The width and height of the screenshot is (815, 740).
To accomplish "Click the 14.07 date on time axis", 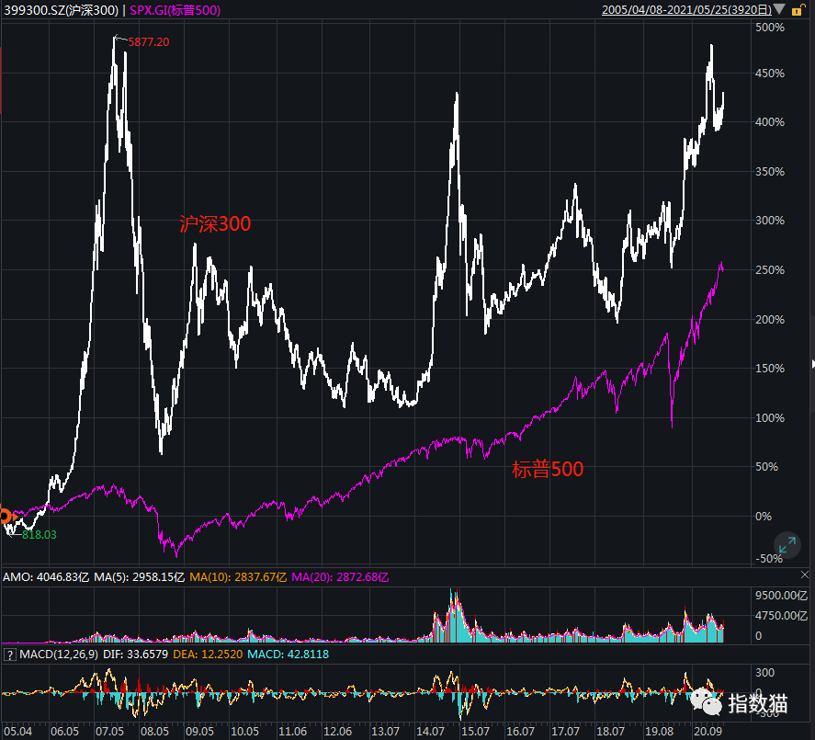I will [430, 731].
